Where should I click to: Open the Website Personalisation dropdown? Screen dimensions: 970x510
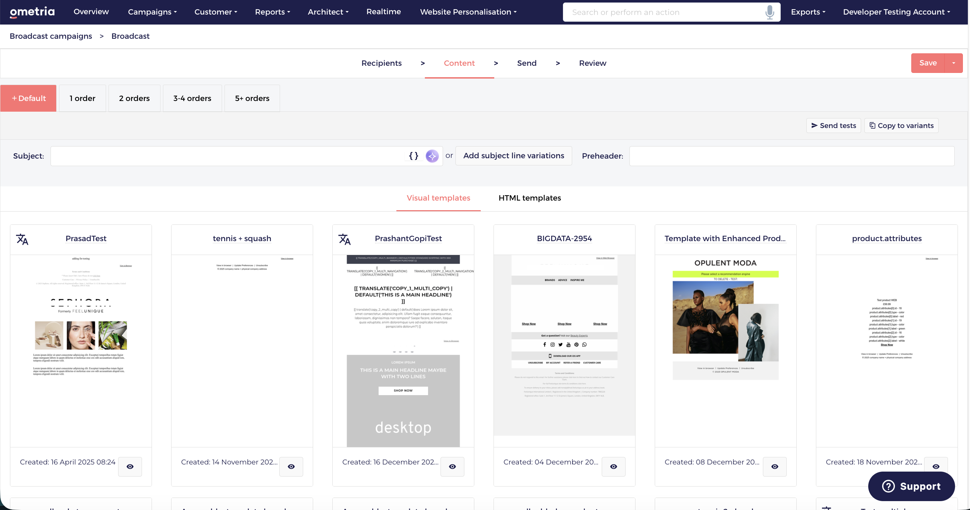click(468, 12)
